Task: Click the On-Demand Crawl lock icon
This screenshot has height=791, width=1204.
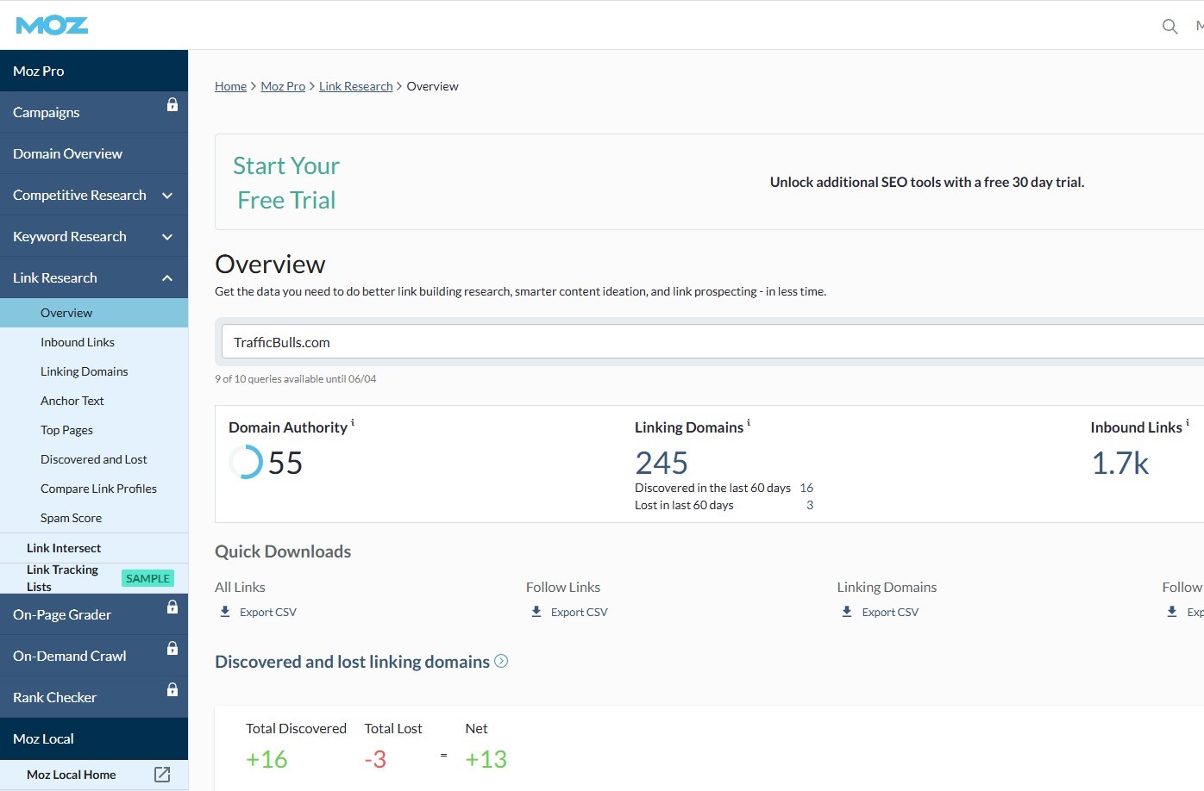Action: coord(172,648)
